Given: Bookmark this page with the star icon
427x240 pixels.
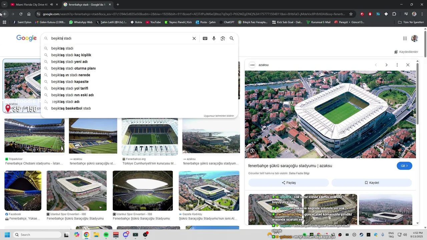Looking at the screenshot, I should pos(351,14).
